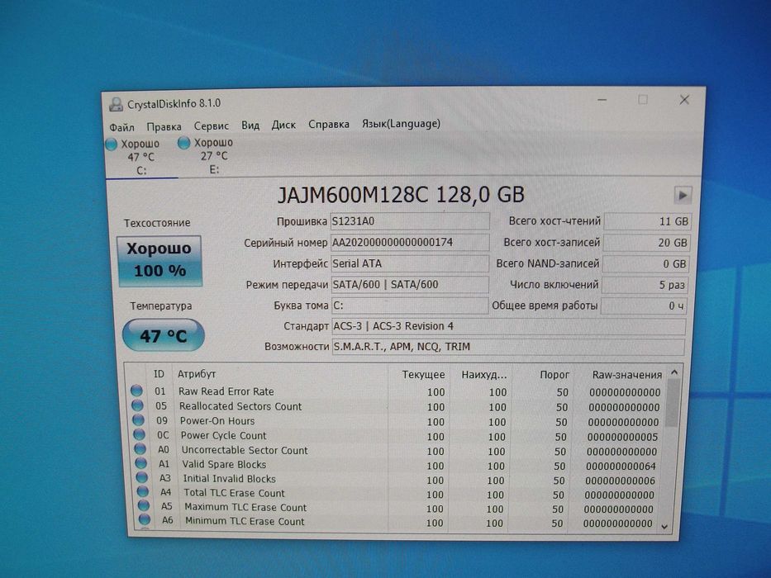The width and height of the screenshot is (771, 578).
Task: Select the Maximum TLC Erase Count row text
Action: pos(245,507)
